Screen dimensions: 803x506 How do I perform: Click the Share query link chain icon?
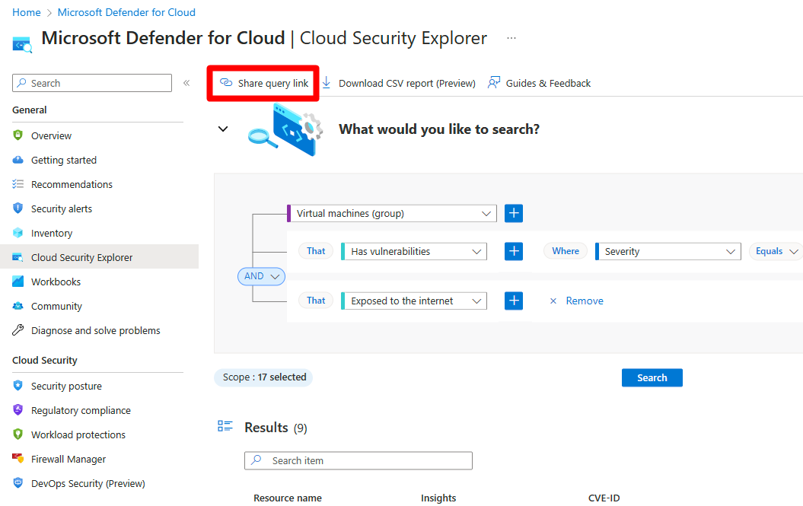point(226,82)
